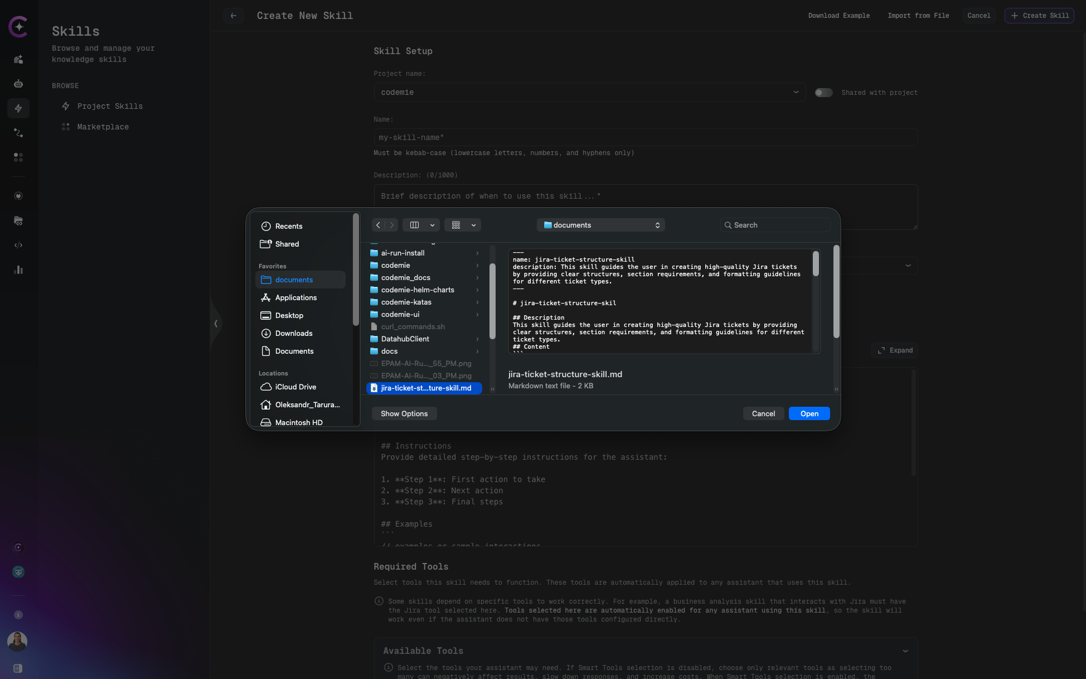
Task: Open the data source folder icon in sidebar
Action: [18, 220]
